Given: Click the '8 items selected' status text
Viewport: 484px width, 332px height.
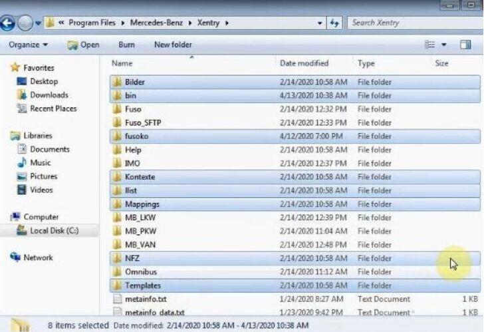Looking at the screenshot, I should 78,325.
